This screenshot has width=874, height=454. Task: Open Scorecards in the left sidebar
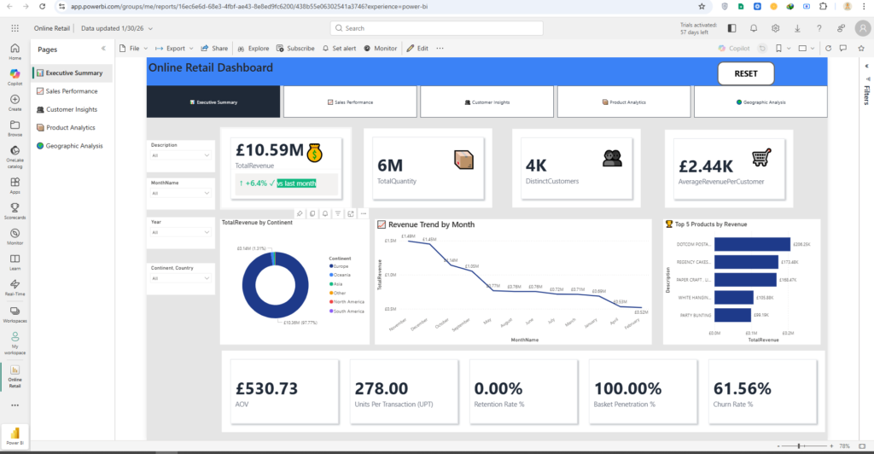point(15,212)
